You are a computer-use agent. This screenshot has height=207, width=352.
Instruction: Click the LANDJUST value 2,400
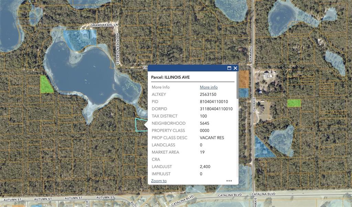[205, 167]
